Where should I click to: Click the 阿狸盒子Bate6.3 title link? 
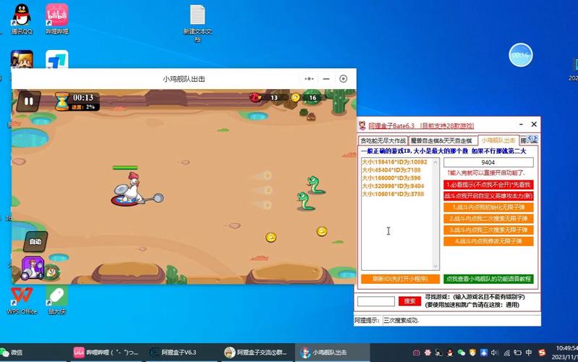click(421, 126)
